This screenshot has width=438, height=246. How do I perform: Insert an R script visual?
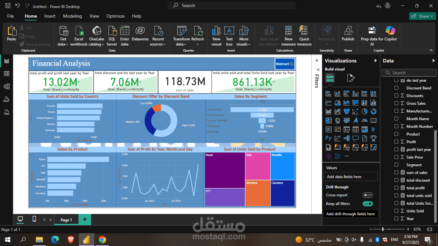(x=373, y=129)
